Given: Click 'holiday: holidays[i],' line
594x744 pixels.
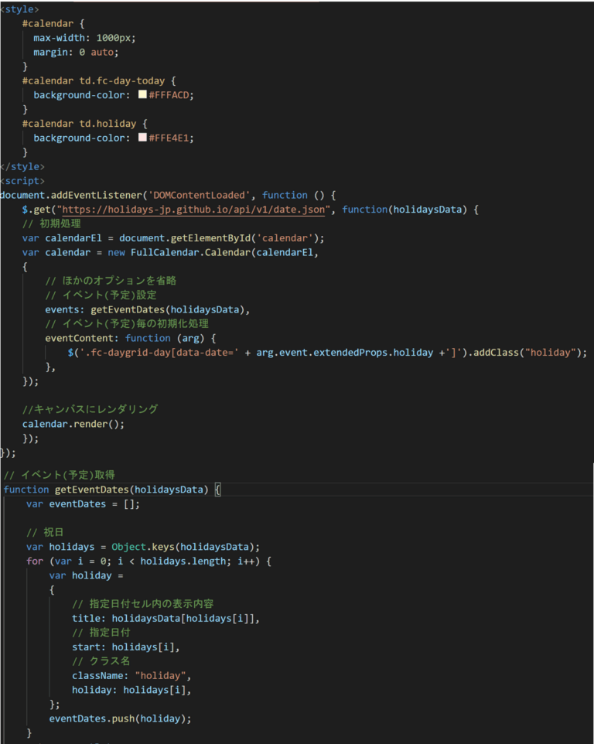Looking at the screenshot, I should point(131,689).
